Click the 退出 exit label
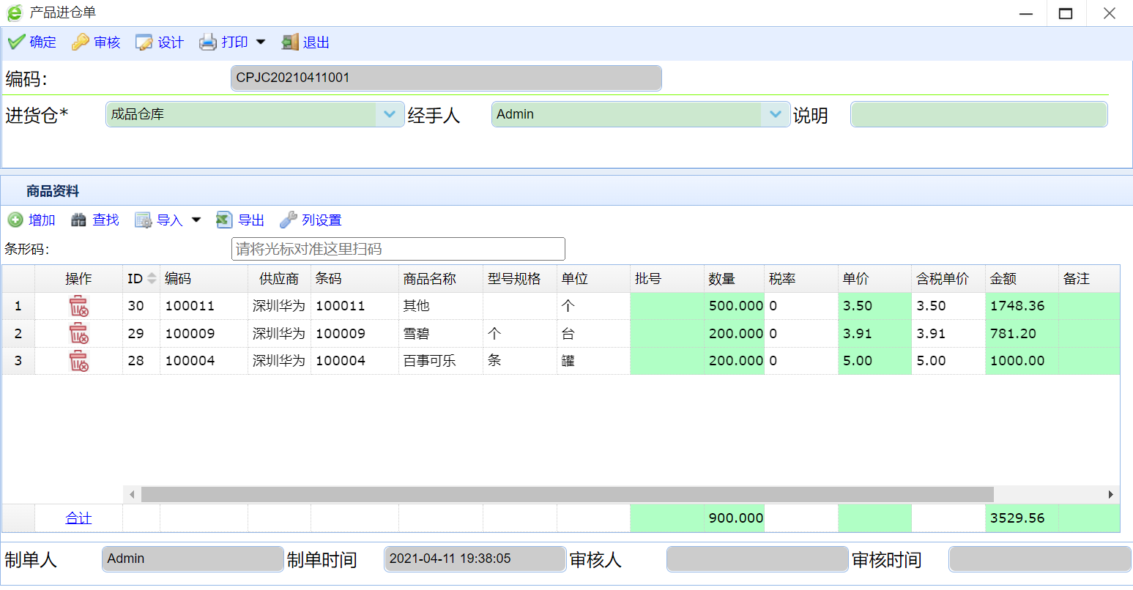This screenshot has width=1133, height=590. 316,42
